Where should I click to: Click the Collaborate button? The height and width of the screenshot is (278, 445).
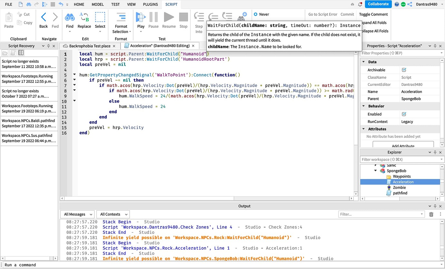point(378,4)
